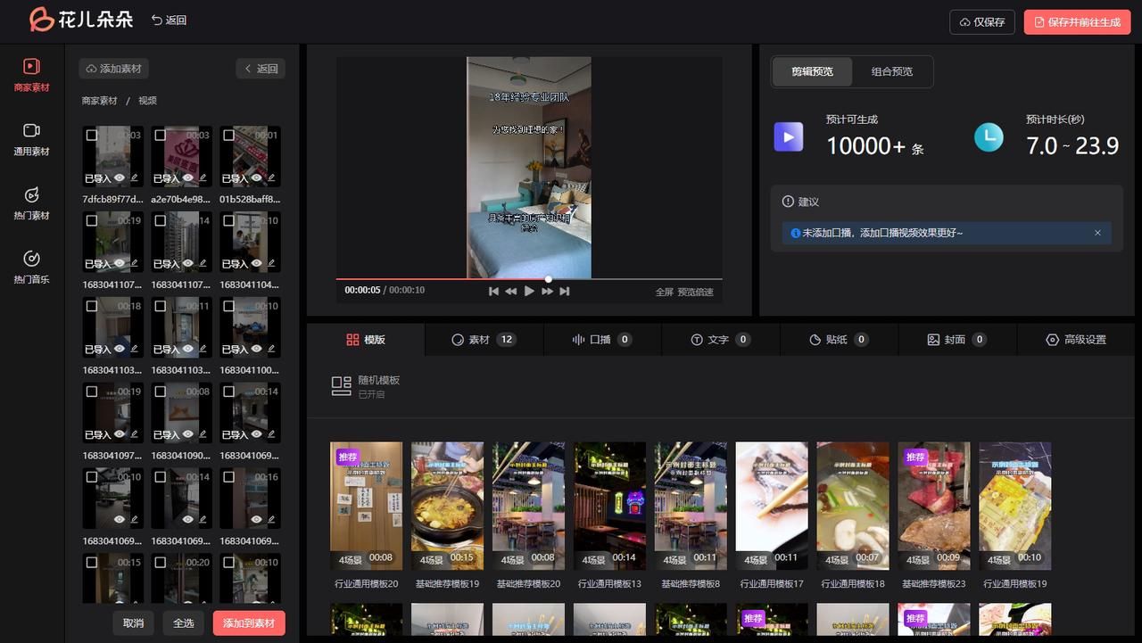Open 商家素材 in the left sidebar

point(31,75)
